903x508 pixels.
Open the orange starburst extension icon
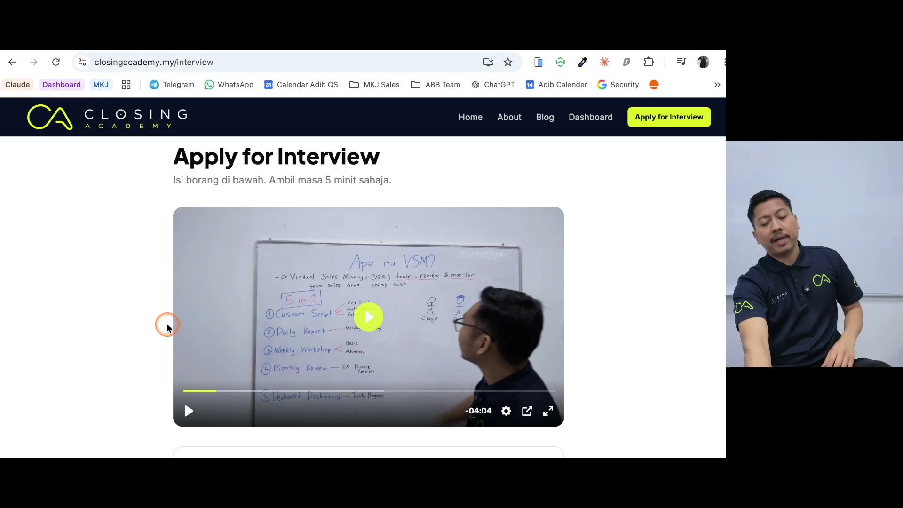tap(604, 62)
